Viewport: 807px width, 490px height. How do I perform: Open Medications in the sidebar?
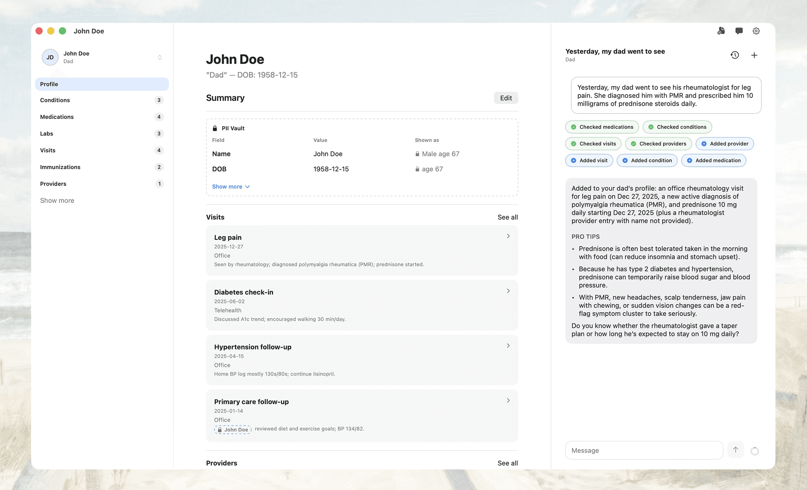coord(57,117)
